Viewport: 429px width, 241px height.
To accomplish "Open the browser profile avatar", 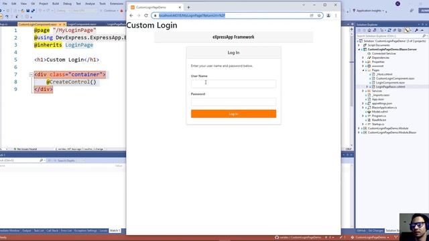I will coord(328,15).
